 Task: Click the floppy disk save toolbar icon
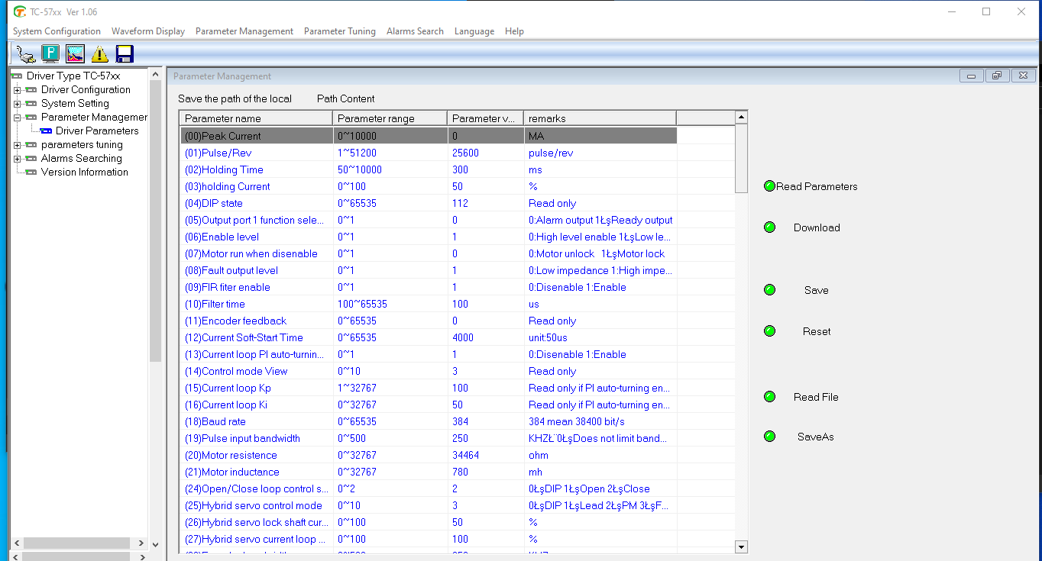tap(125, 53)
